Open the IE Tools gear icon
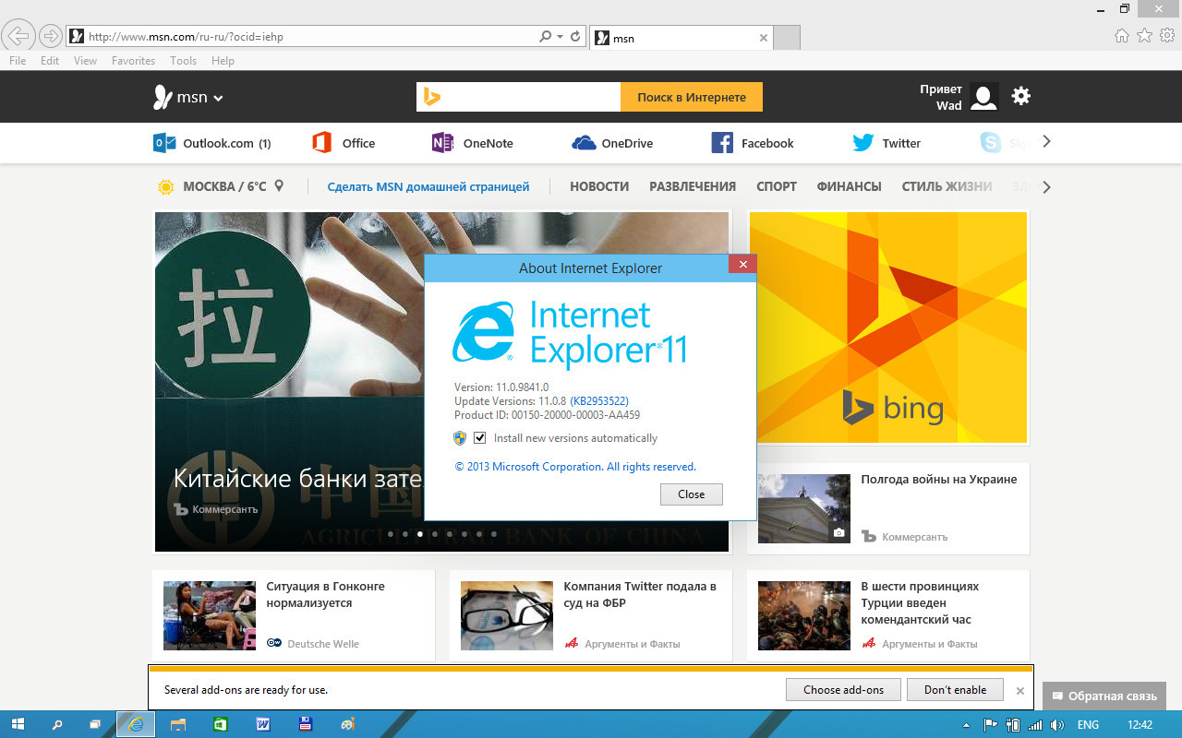This screenshot has width=1182, height=738. (1167, 36)
